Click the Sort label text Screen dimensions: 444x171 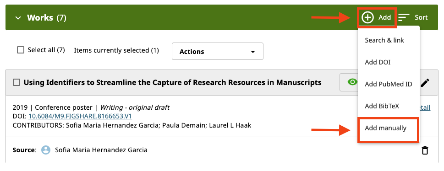point(421,17)
